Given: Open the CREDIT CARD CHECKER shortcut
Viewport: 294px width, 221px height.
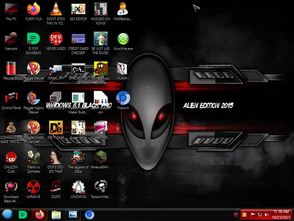Looking at the screenshot, I should pyautogui.click(x=78, y=43).
